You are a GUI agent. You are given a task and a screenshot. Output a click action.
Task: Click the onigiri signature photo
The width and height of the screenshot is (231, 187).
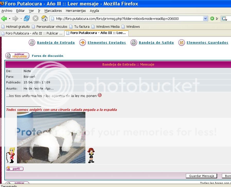51,137
